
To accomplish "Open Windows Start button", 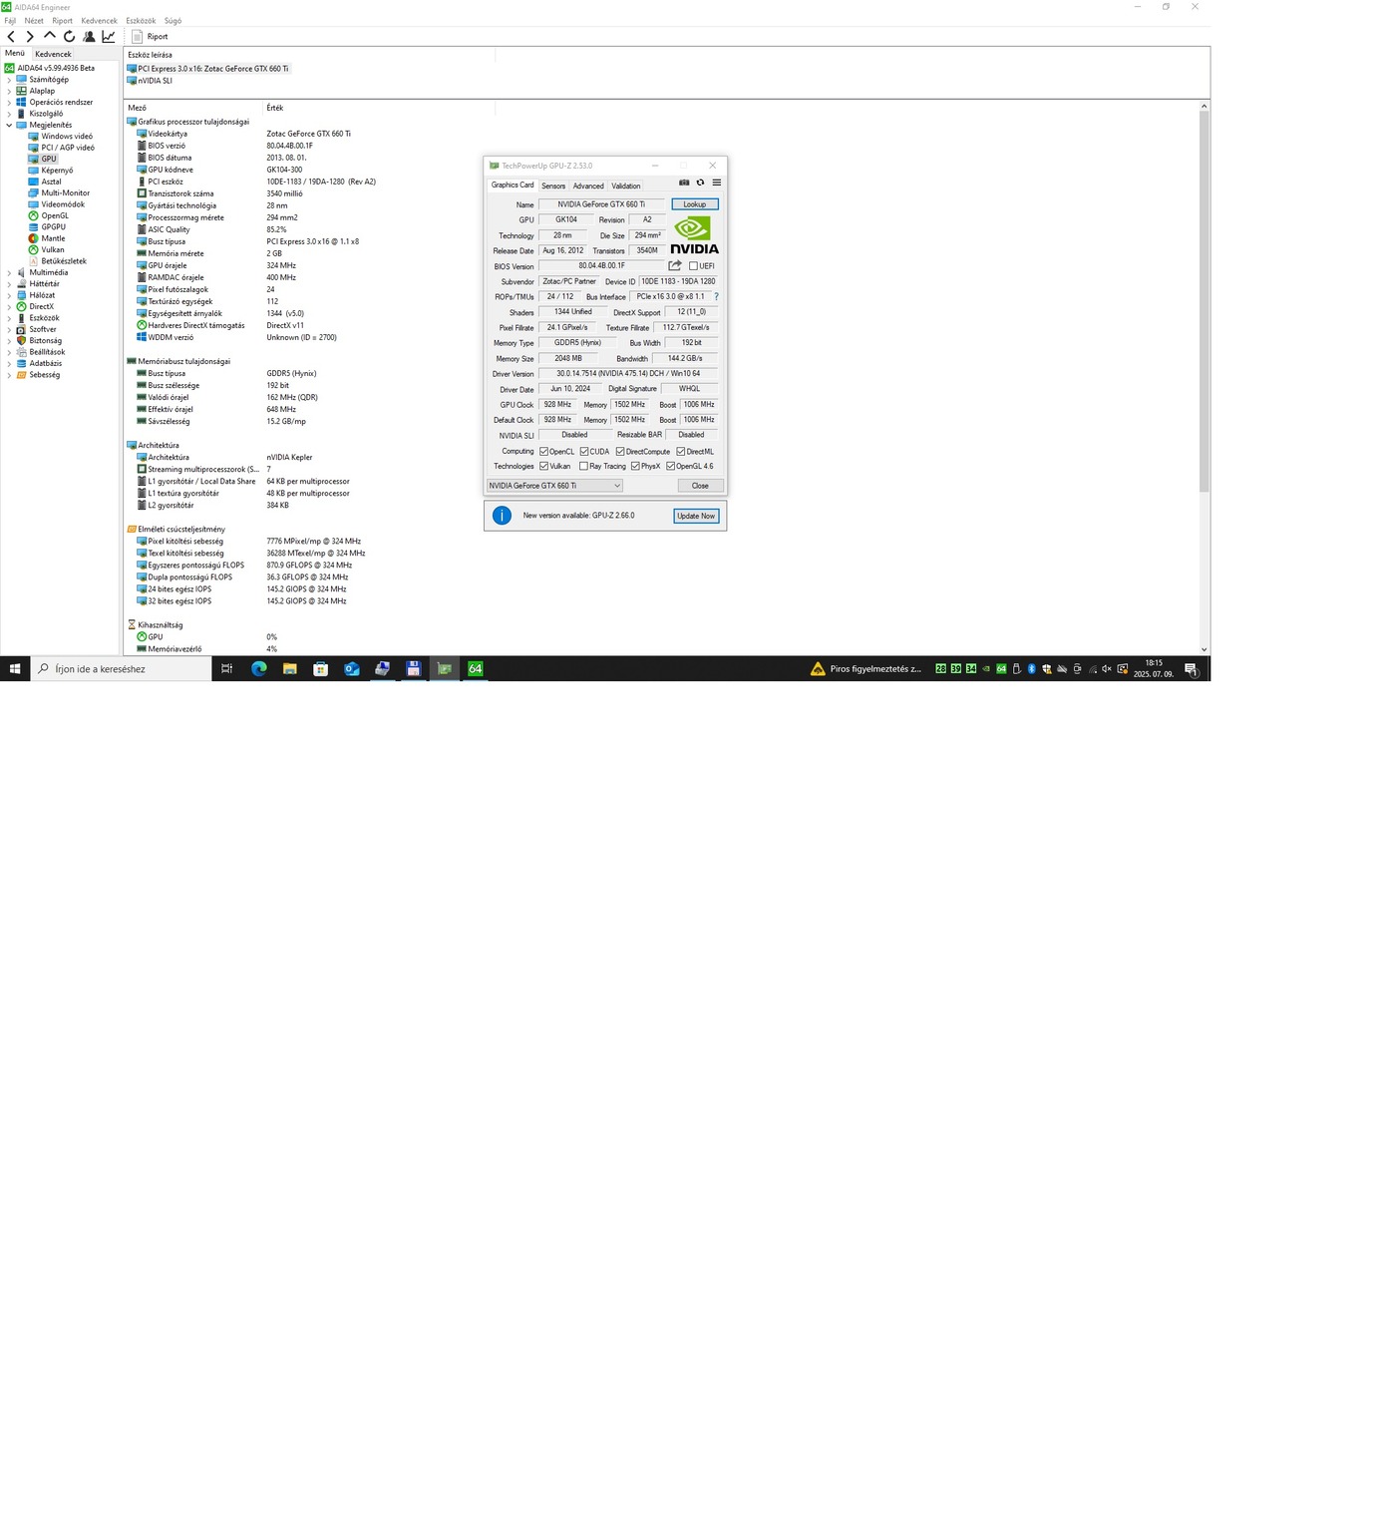I will [15, 669].
